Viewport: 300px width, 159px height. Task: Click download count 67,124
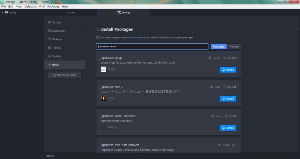(232, 58)
